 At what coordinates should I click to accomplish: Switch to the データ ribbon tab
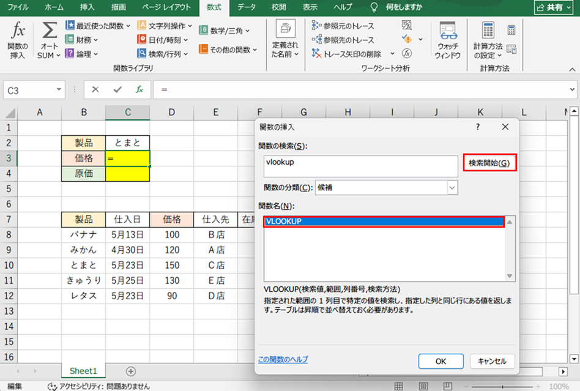click(247, 7)
